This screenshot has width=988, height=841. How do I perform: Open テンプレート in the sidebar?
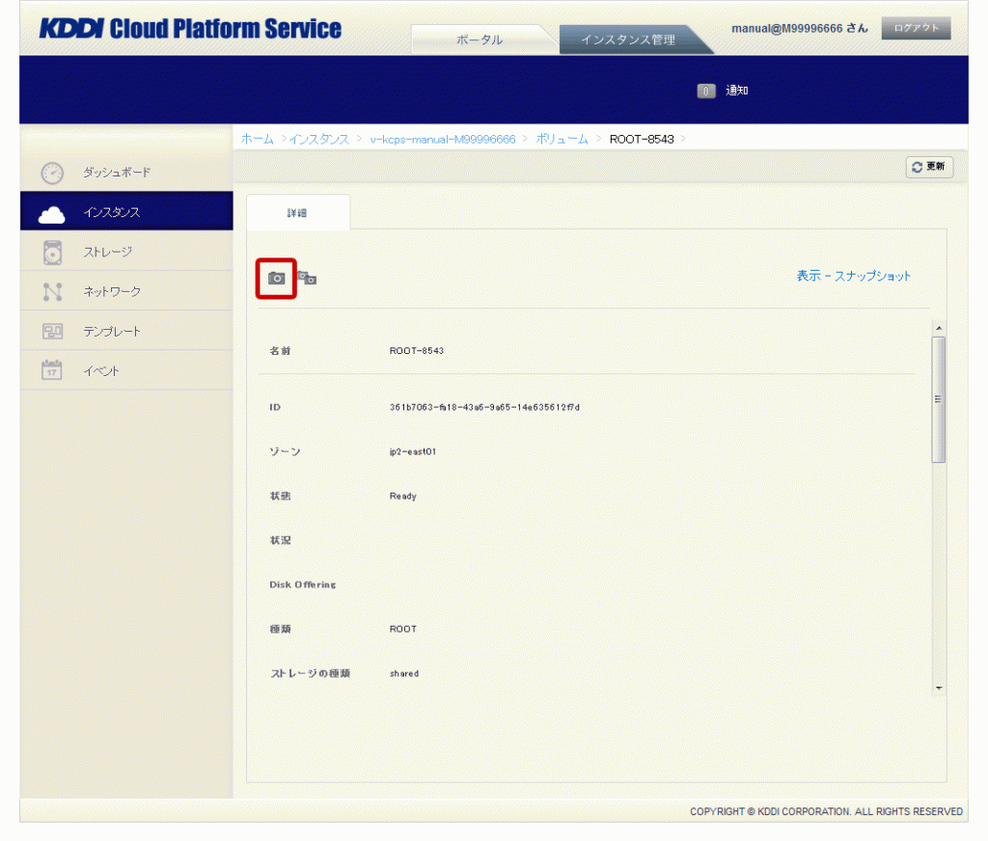coord(112,332)
